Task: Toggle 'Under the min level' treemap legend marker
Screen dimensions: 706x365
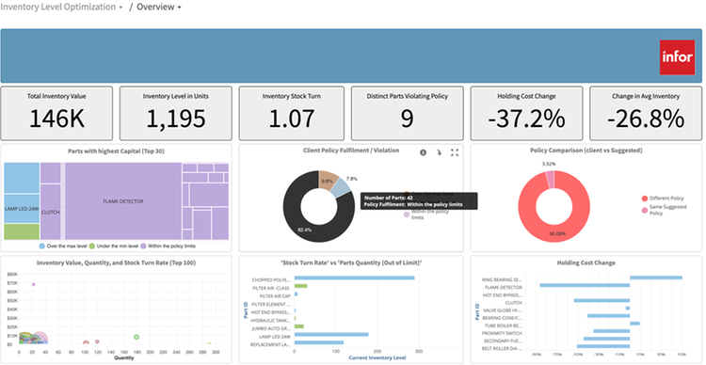Action: [92, 246]
